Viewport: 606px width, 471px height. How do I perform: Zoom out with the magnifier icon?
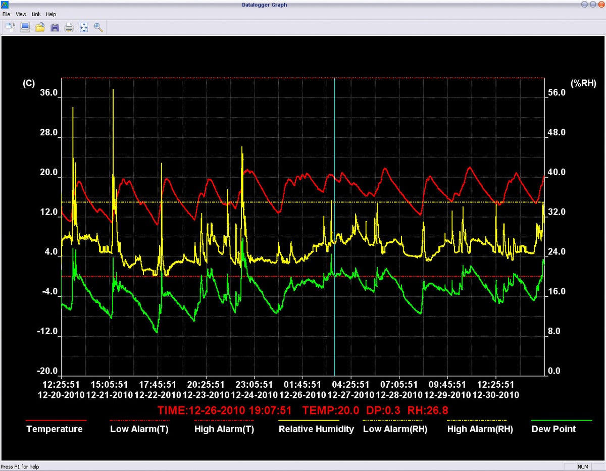coord(98,28)
